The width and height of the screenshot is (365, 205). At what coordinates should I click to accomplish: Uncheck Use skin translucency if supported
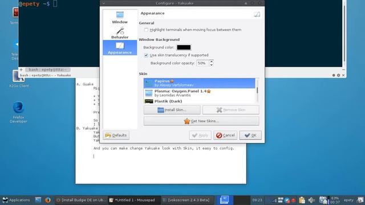[146, 55]
